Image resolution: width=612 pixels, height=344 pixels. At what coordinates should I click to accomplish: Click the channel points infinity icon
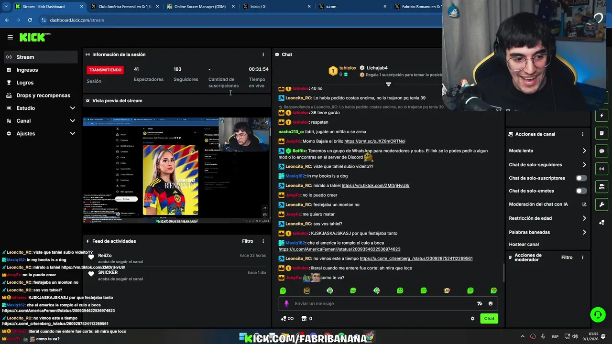pyautogui.click(x=287, y=319)
